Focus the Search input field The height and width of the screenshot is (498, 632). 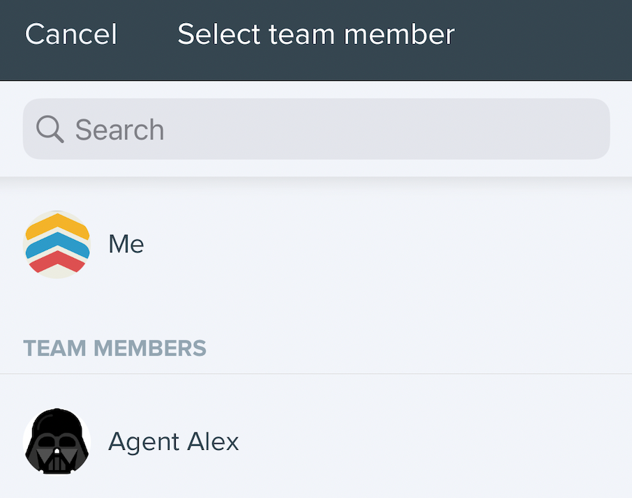tap(317, 129)
